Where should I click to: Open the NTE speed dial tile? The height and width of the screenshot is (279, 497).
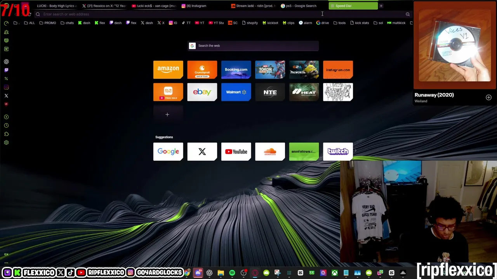(x=270, y=92)
